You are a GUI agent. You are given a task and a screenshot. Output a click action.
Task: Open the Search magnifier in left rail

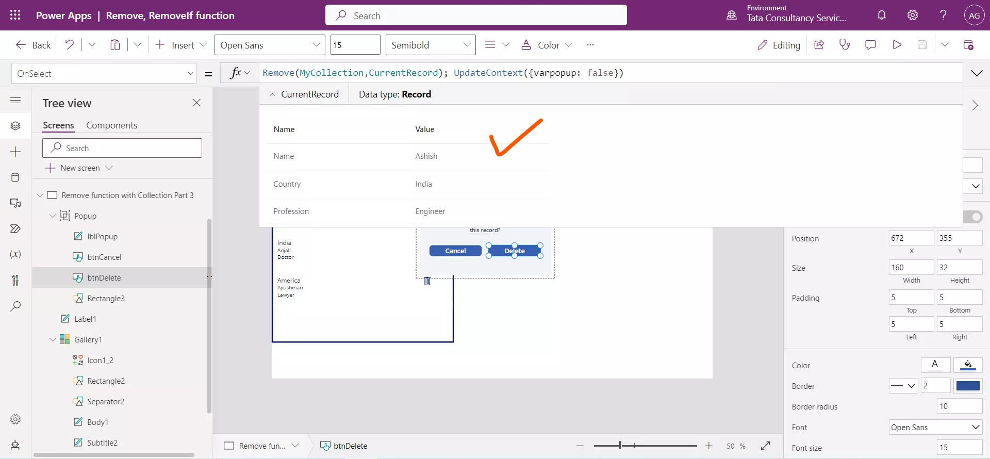15,306
